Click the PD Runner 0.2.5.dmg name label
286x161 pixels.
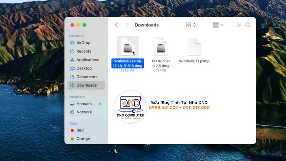161,63
